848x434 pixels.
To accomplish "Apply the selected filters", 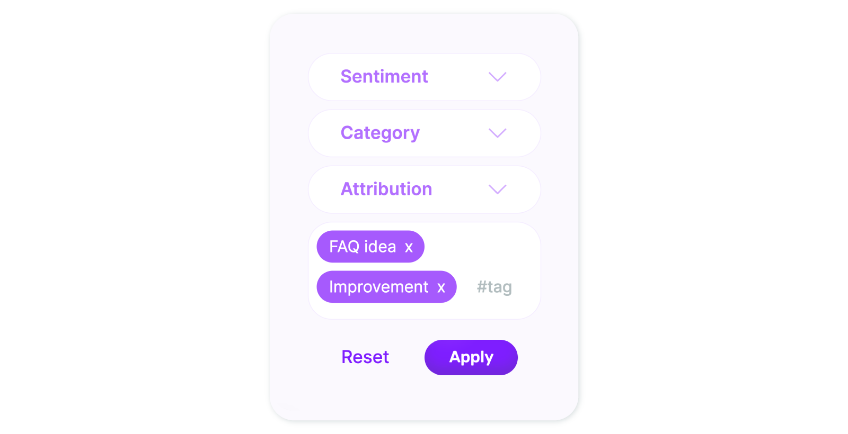I will click(x=471, y=357).
